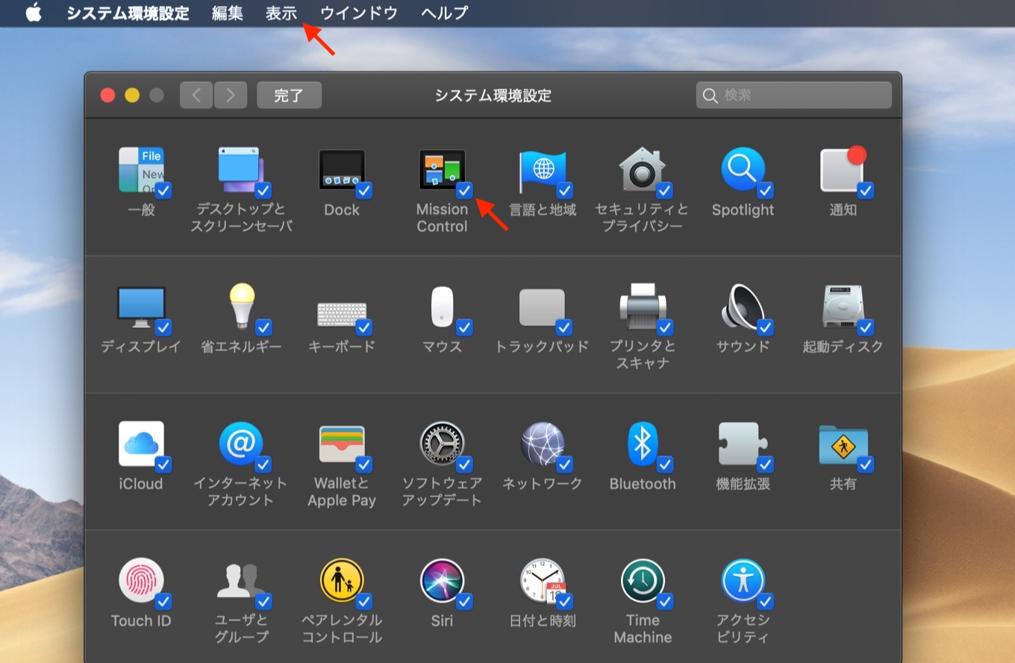The height and width of the screenshot is (663, 1015).
Task: Uncheck the Mission Control checkbox
Action: pyautogui.click(x=464, y=190)
